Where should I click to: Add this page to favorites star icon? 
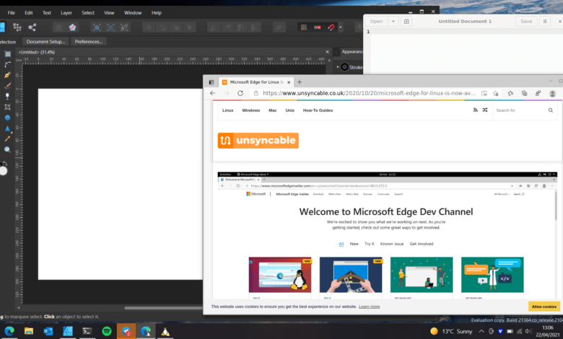[496, 93]
